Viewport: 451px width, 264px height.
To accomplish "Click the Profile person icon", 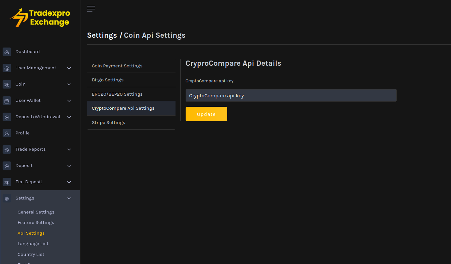I will click(x=7, y=133).
